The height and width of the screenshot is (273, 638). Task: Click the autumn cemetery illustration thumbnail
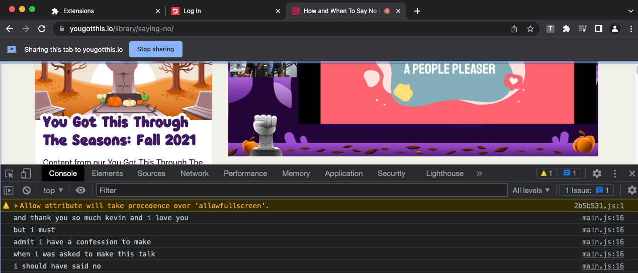click(x=124, y=90)
